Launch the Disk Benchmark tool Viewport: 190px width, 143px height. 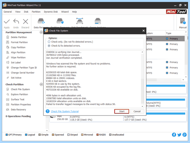[79, 21]
